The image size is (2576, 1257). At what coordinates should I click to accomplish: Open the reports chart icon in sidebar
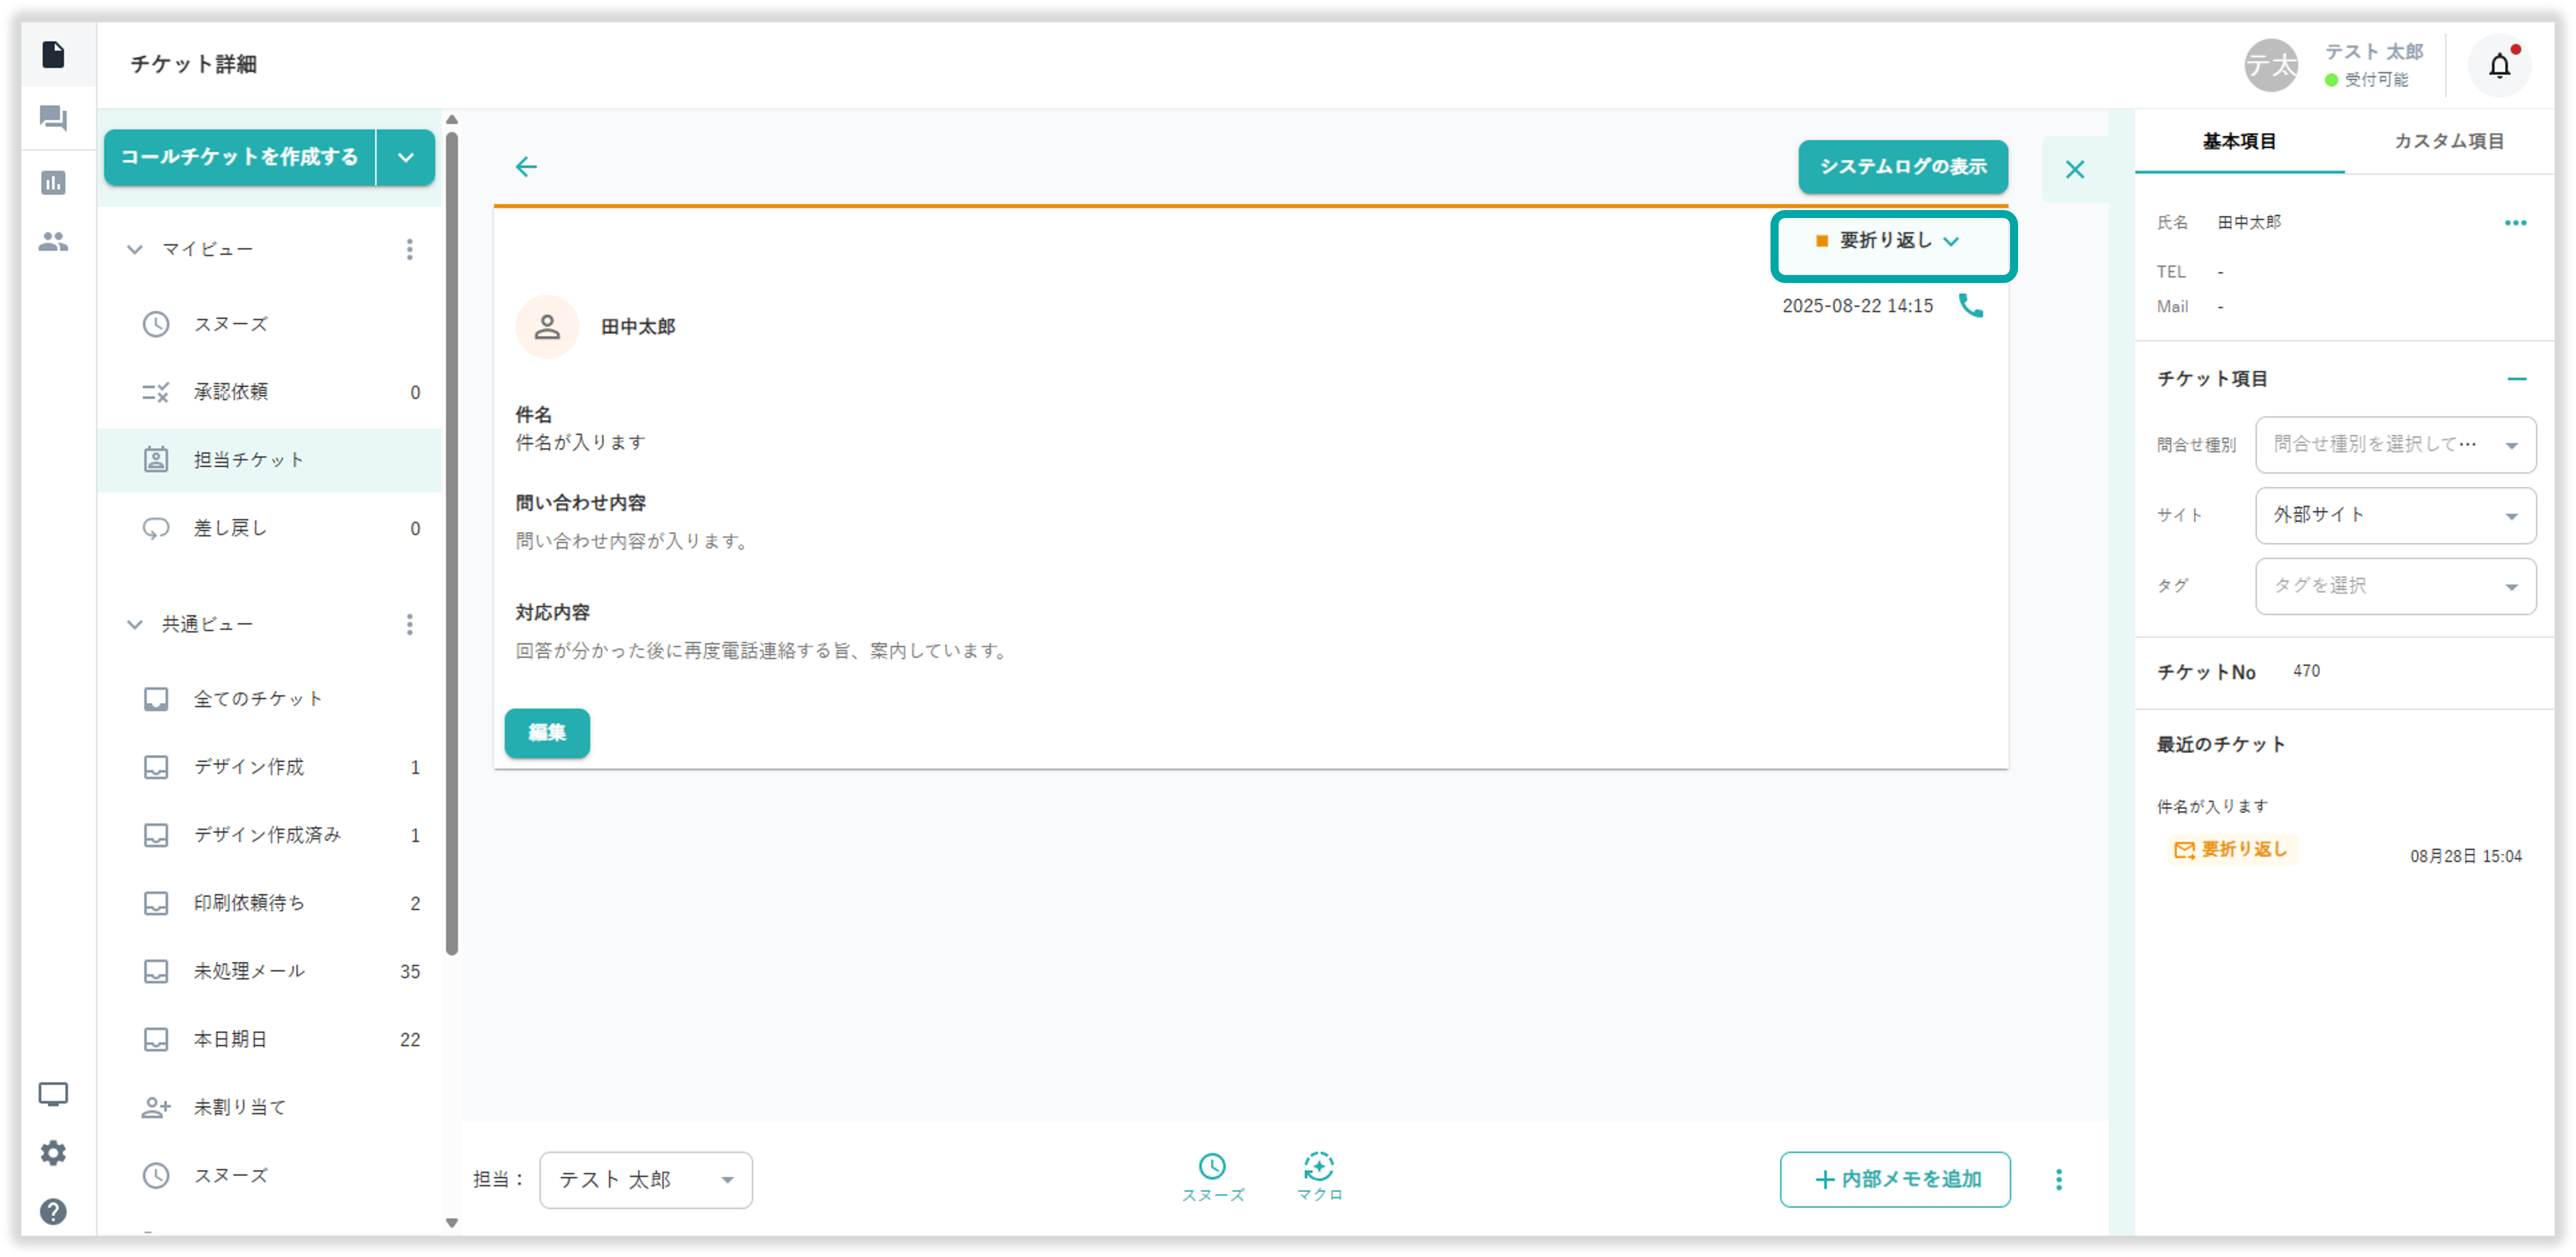point(53,182)
